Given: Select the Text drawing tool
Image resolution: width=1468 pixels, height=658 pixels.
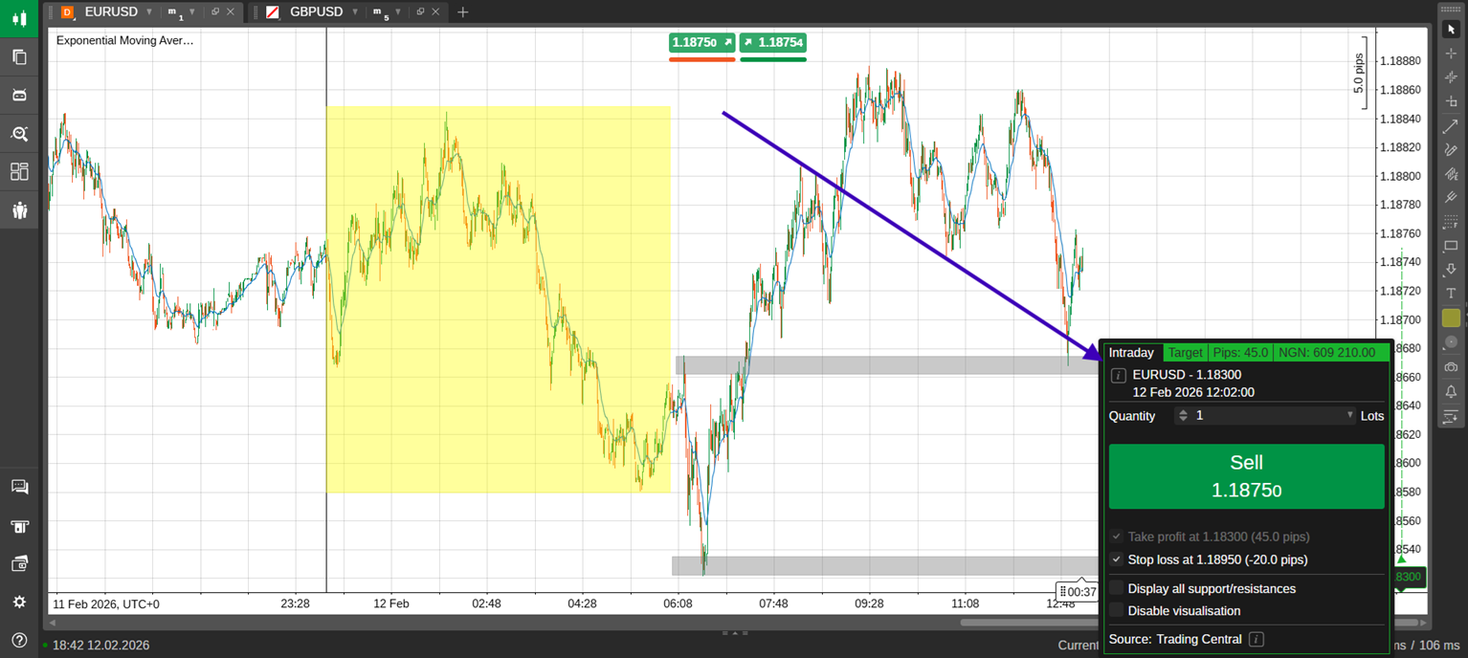Looking at the screenshot, I should tap(1451, 294).
